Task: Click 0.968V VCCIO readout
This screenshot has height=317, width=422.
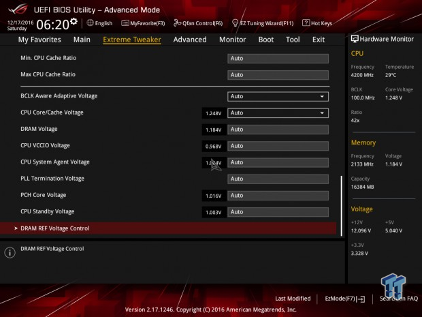Action: coord(214,147)
